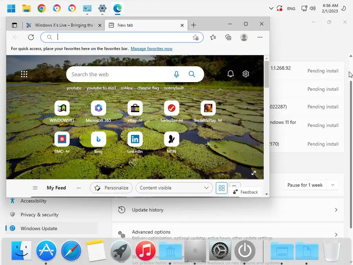
Task: Open Settings gear in the top taskbar
Action: (x=102, y=9)
